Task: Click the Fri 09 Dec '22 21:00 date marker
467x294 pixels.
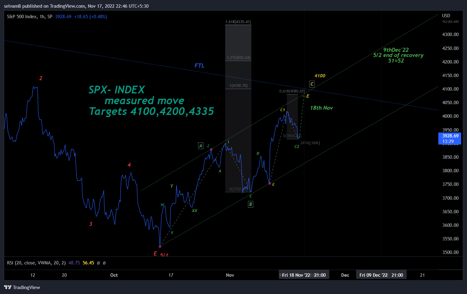Action: [381, 275]
